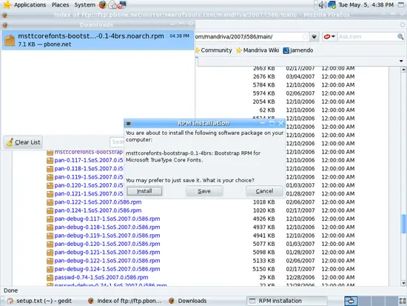Switch workspace using the pager first desktop

[x=351, y=301]
